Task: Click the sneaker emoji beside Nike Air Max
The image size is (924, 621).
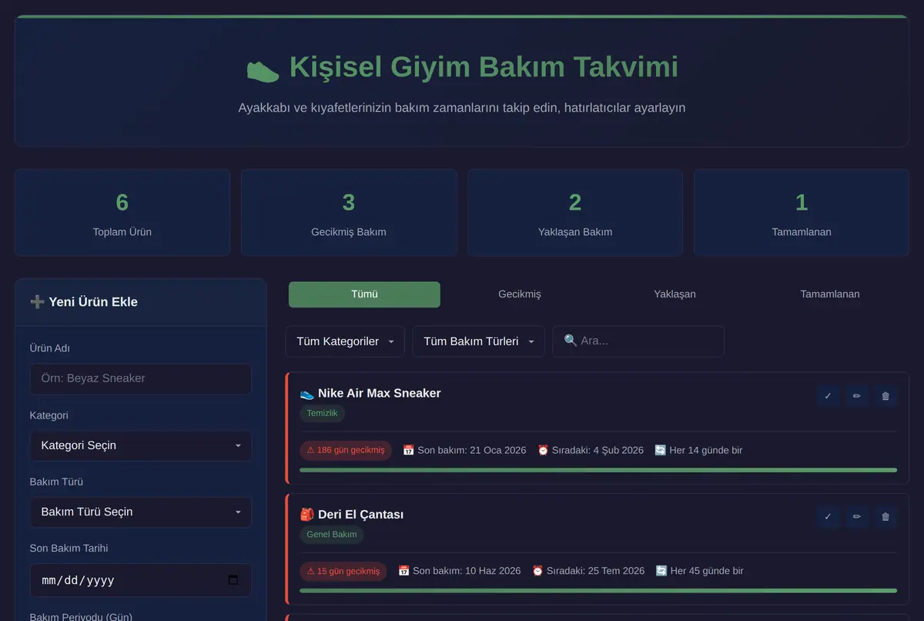Action: click(306, 394)
